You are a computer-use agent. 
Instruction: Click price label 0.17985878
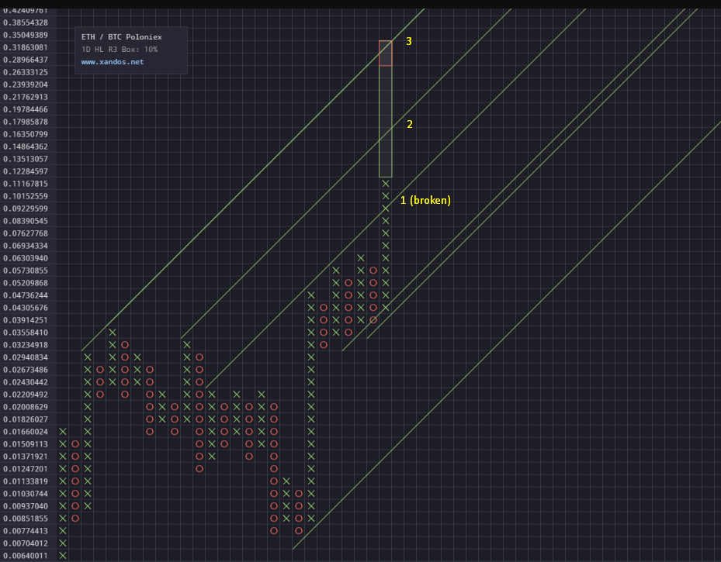pos(26,122)
